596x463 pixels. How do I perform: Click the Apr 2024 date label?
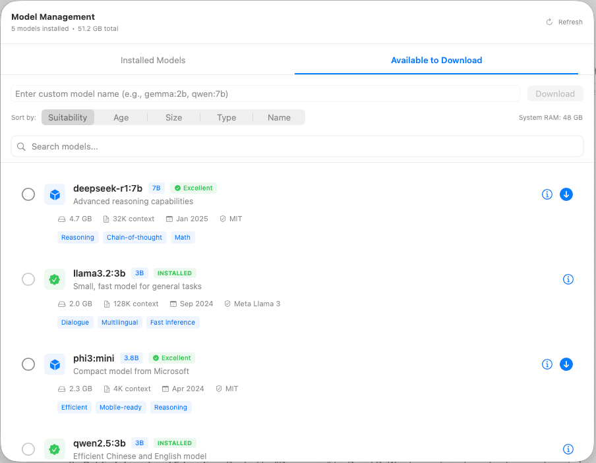point(183,389)
